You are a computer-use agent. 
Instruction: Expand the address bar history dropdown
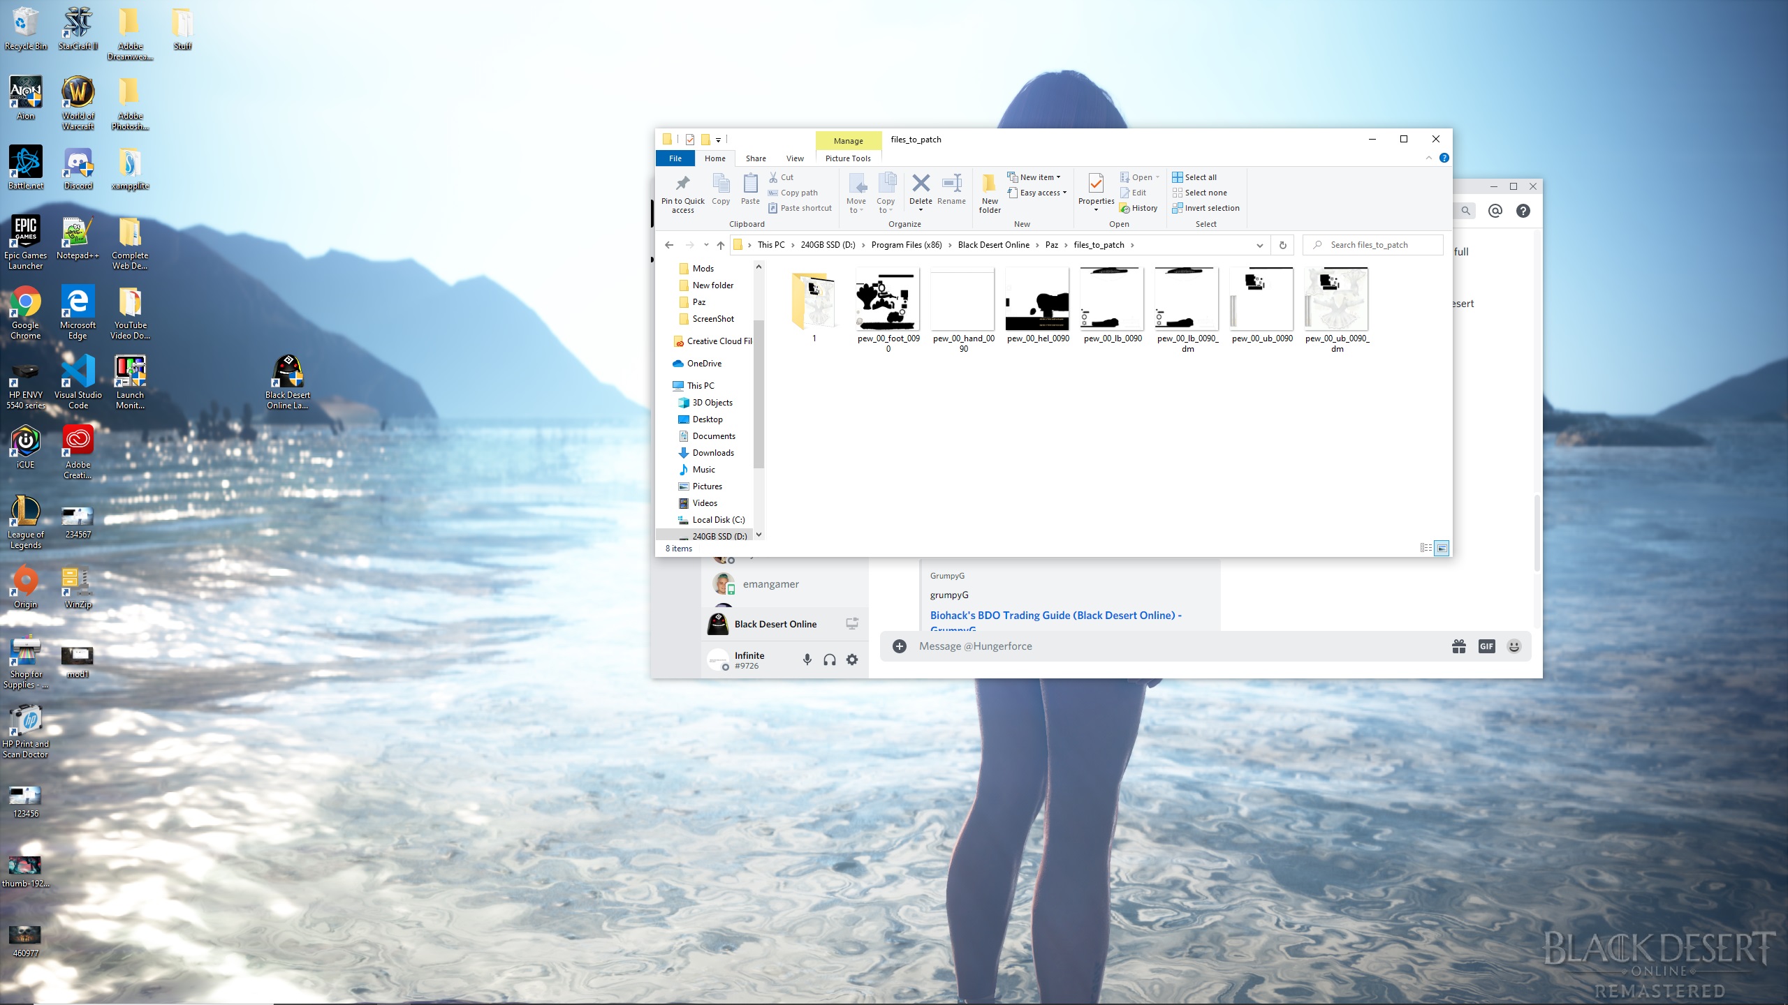(x=1259, y=245)
